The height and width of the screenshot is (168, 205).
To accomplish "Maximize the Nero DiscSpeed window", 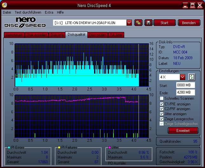I will [192, 5].
